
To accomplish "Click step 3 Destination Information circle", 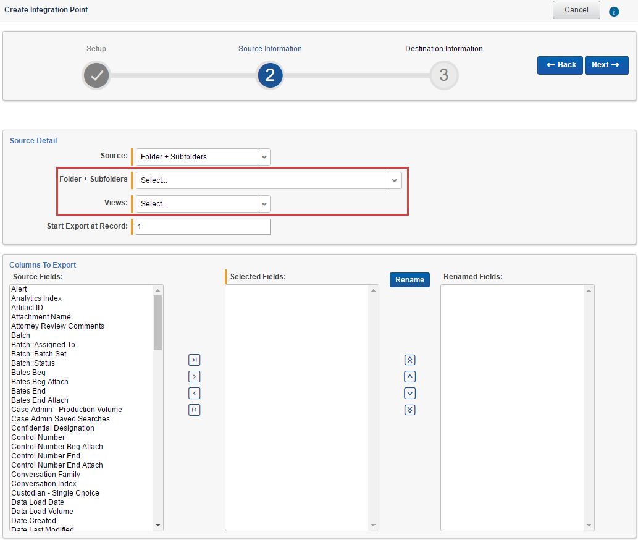I will pyautogui.click(x=443, y=75).
